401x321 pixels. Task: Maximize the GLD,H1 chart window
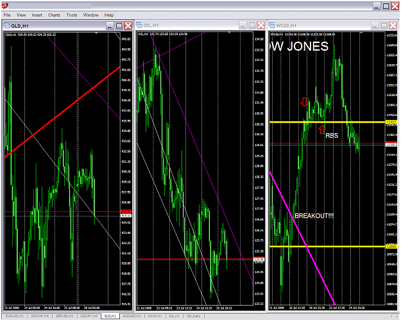click(119, 26)
